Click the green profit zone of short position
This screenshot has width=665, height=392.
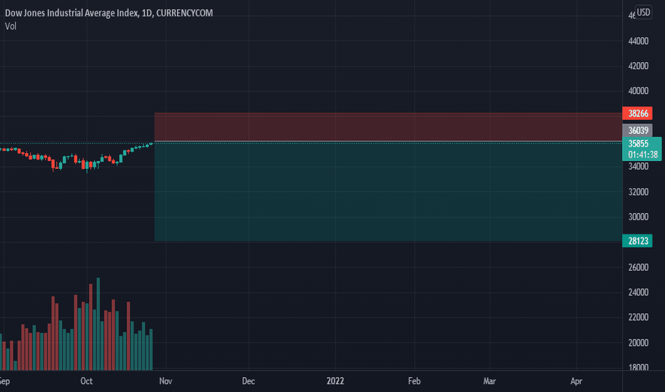pyautogui.click(x=388, y=191)
